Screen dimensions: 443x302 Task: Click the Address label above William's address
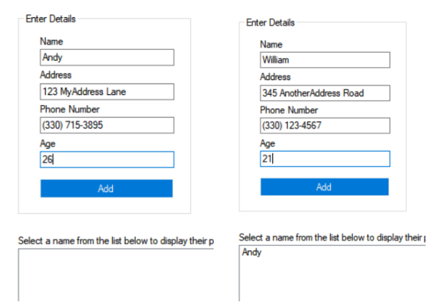click(x=275, y=77)
